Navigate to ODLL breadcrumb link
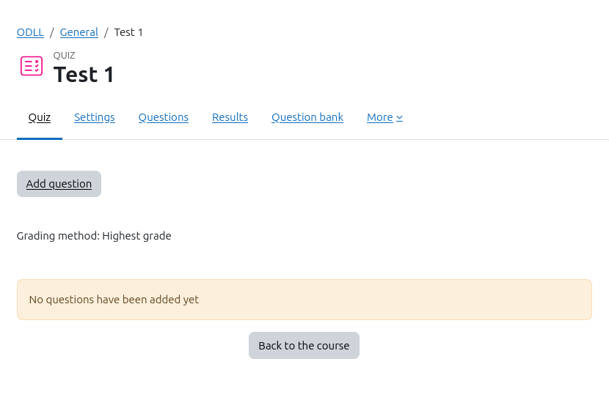Image resolution: width=609 pixels, height=400 pixels. 30,32
